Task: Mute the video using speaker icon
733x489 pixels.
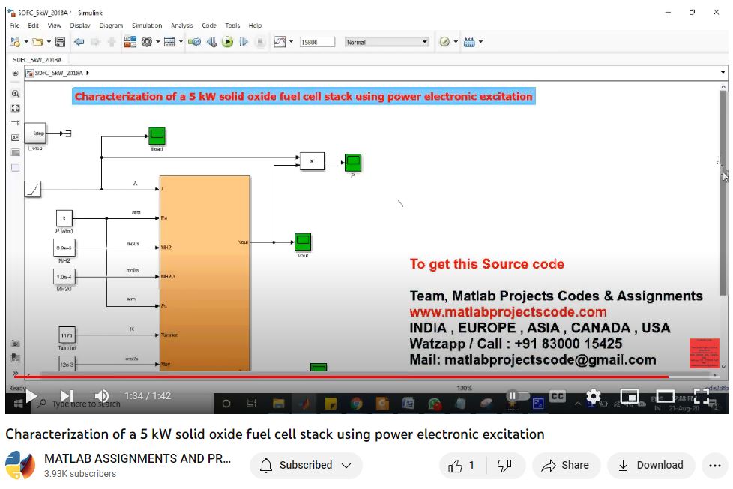Action: tap(101, 396)
